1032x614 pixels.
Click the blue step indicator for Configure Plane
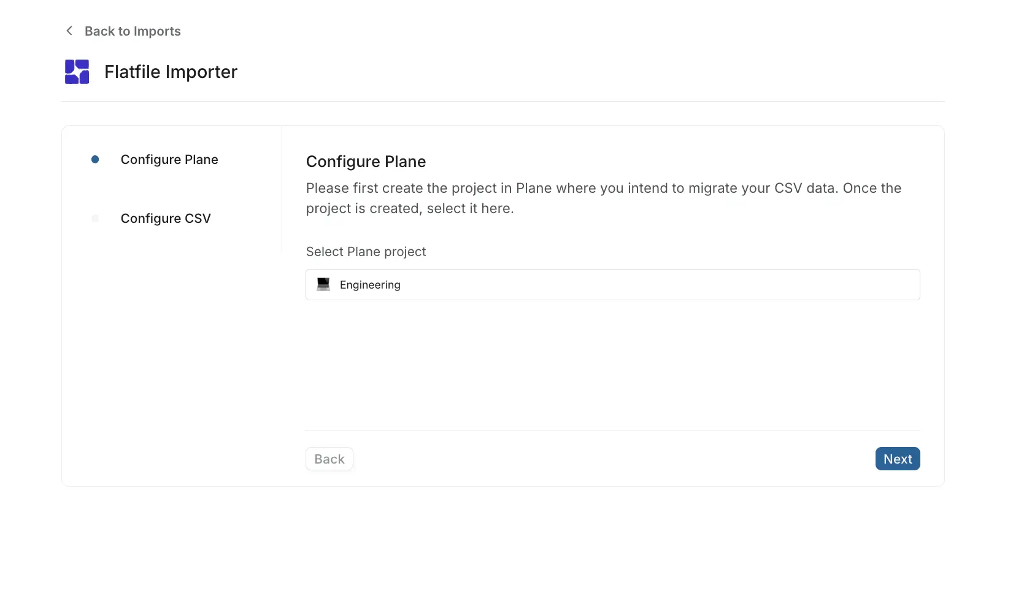(95, 159)
